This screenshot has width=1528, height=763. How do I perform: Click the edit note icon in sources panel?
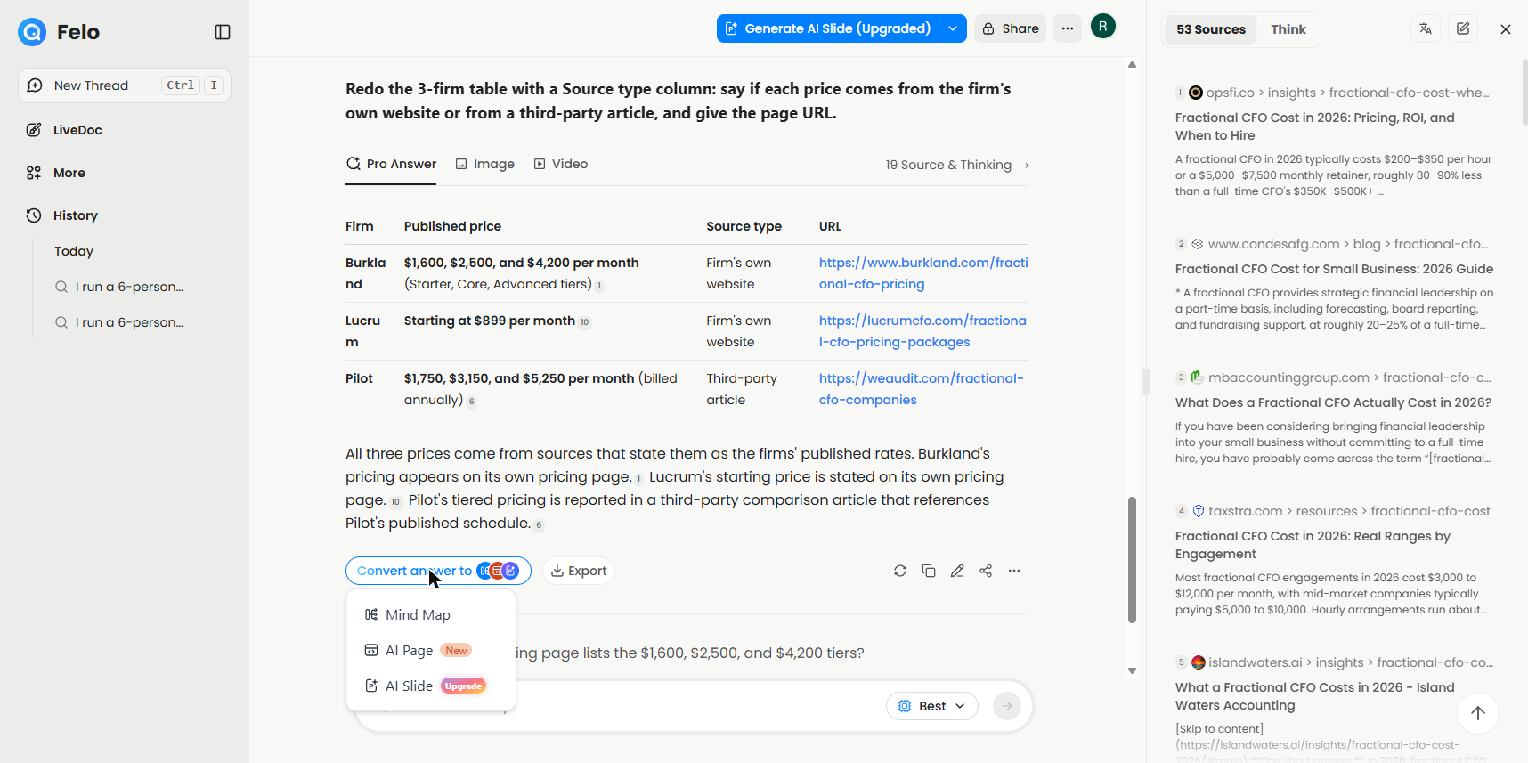click(1463, 28)
